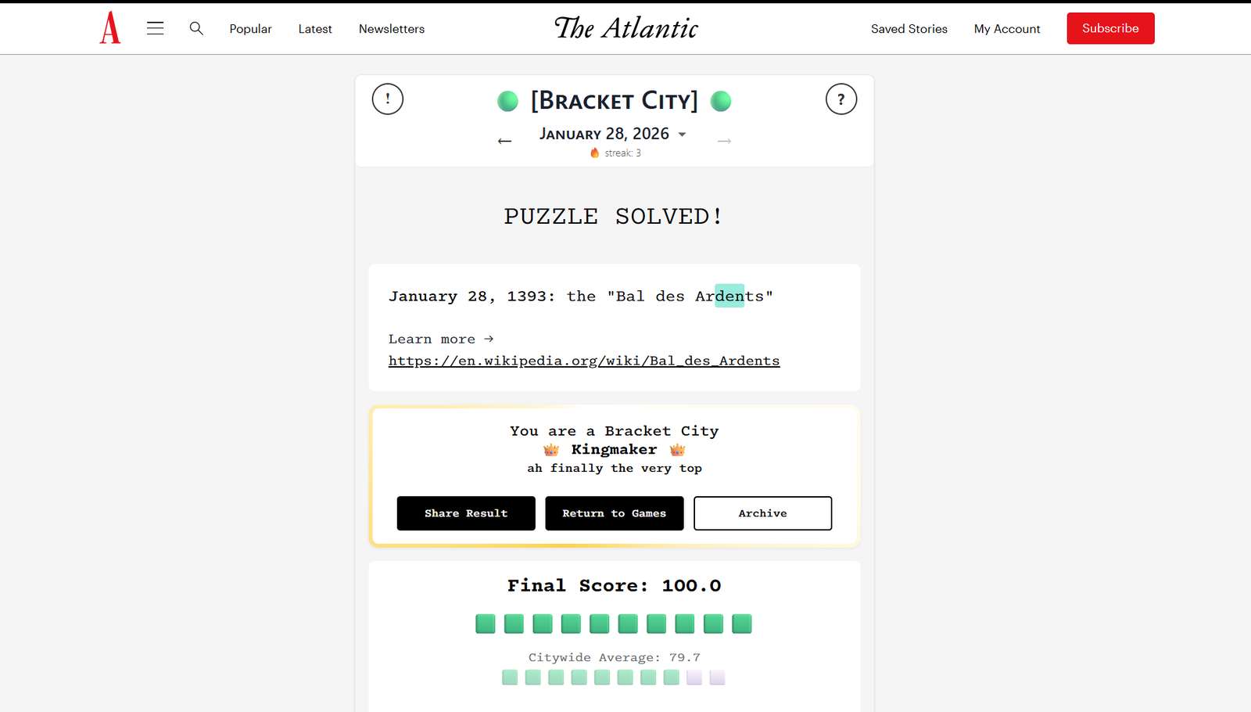Click The Atlantic wordmark title

626,28
